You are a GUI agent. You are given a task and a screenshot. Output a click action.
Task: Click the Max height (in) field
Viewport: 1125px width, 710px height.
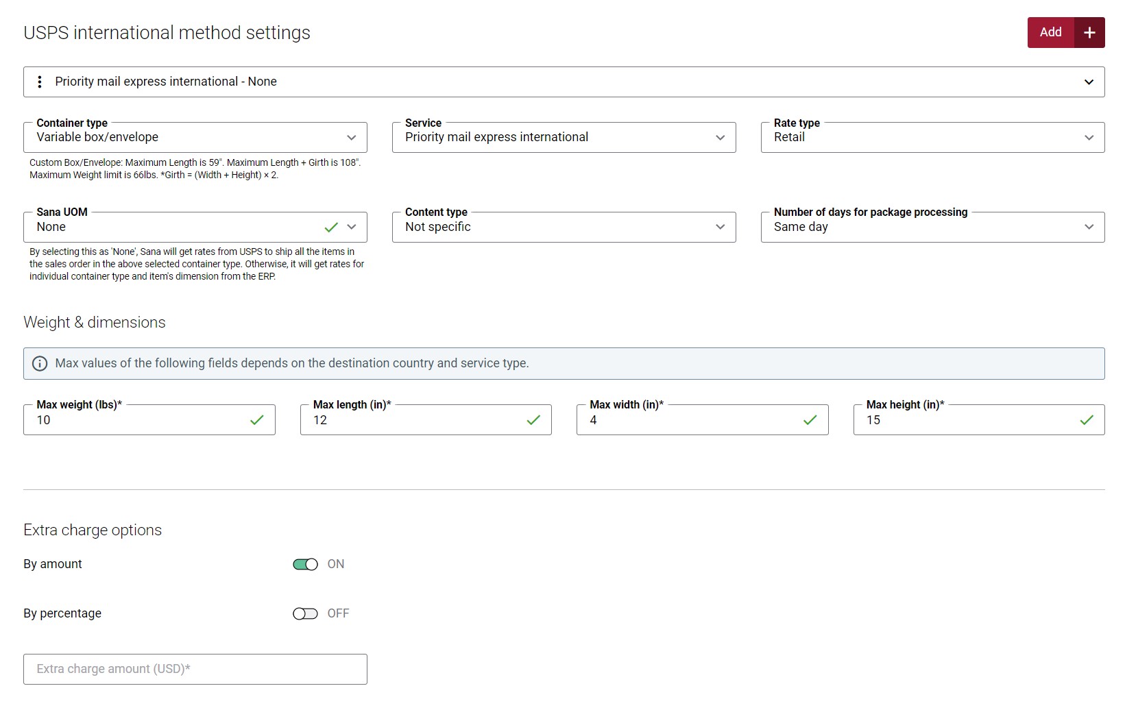tap(979, 420)
